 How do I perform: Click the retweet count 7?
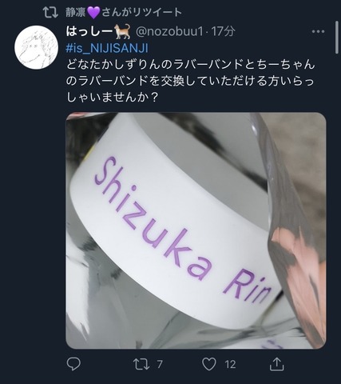click(x=160, y=364)
